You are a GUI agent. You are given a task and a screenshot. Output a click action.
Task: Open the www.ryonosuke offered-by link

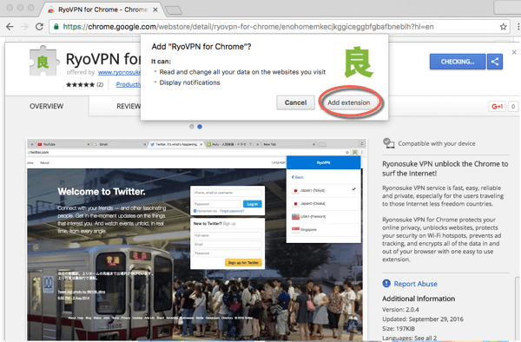coord(119,72)
